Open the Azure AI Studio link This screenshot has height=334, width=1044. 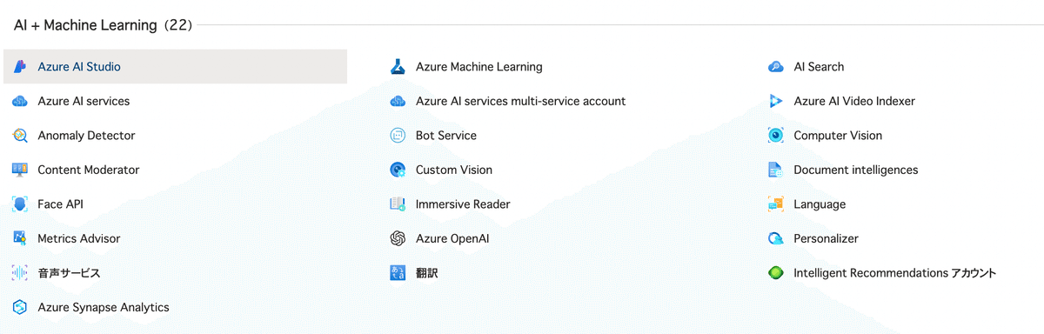tap(79, 67)
